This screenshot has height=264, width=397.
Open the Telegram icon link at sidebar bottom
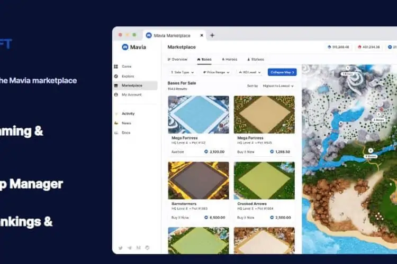point(130,248)
